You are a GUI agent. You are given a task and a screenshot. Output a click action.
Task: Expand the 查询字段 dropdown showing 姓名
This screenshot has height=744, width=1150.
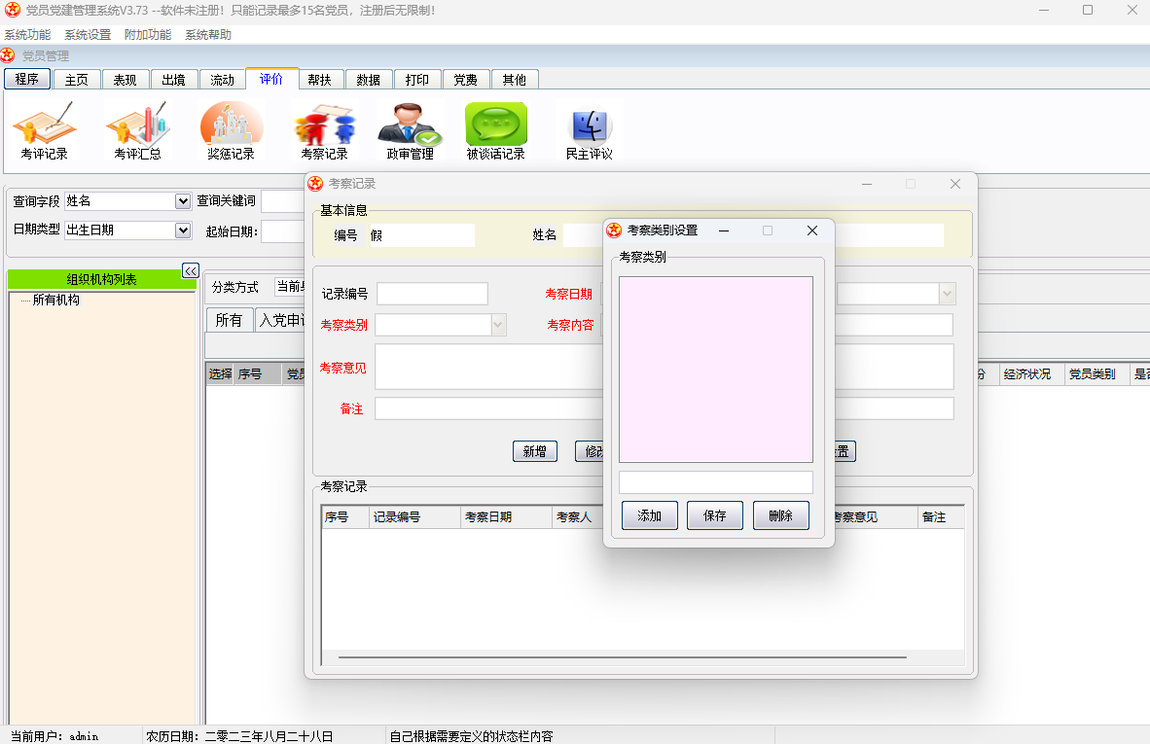(183, 201)
